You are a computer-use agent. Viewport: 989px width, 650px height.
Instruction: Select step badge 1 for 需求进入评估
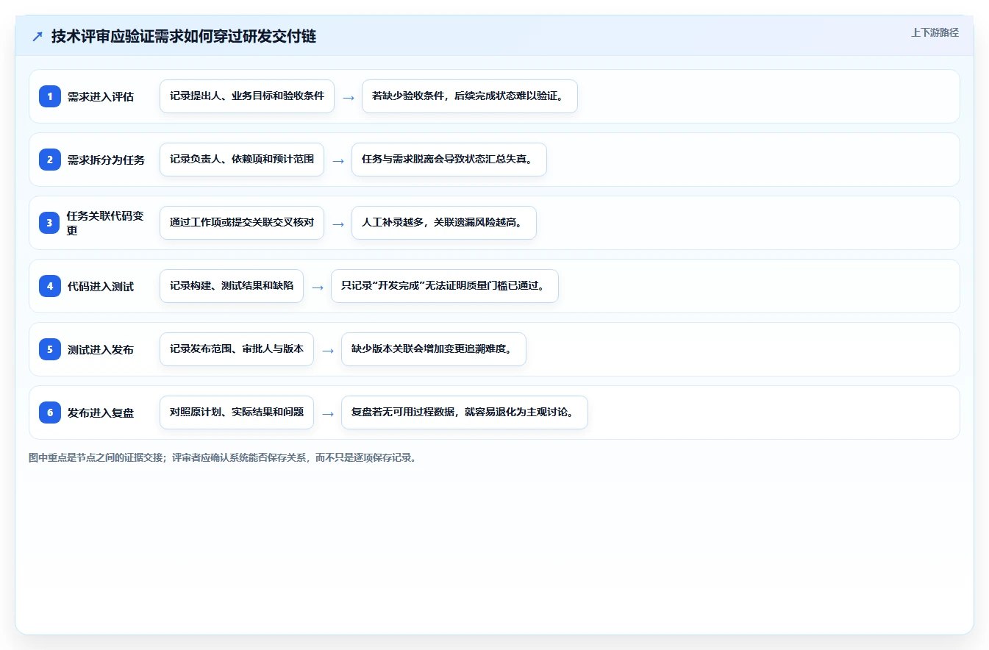(x=50, y=96)
